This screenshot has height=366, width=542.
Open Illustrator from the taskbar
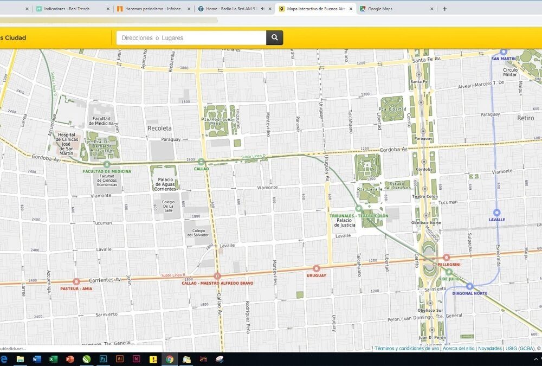point(120,359)
